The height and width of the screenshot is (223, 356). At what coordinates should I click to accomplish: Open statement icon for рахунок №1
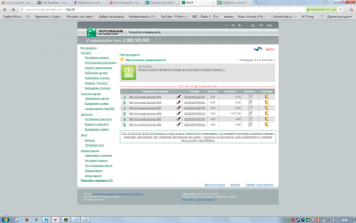click(x=250, y=97)
